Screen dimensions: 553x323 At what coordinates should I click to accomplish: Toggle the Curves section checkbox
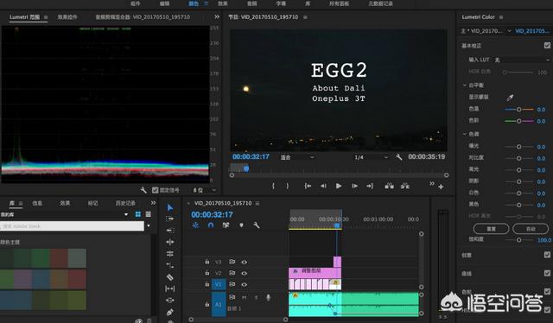point(547,273)
